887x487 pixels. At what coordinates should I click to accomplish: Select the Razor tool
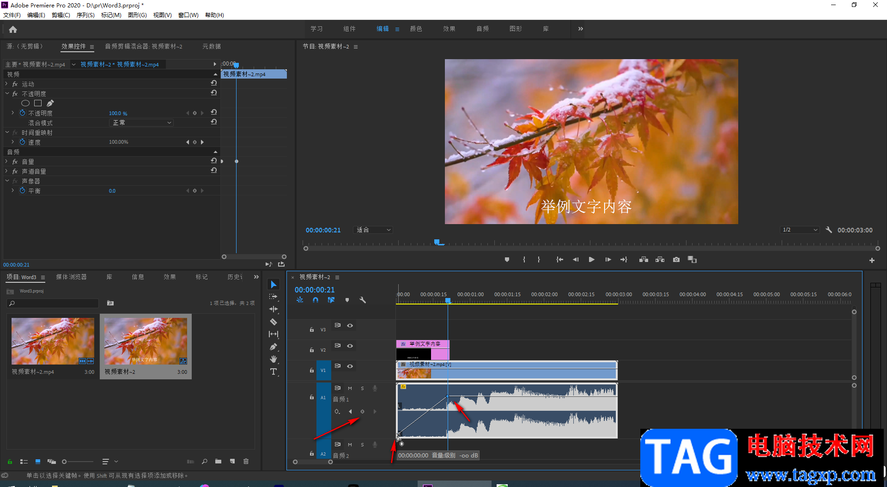click(273, 322)
